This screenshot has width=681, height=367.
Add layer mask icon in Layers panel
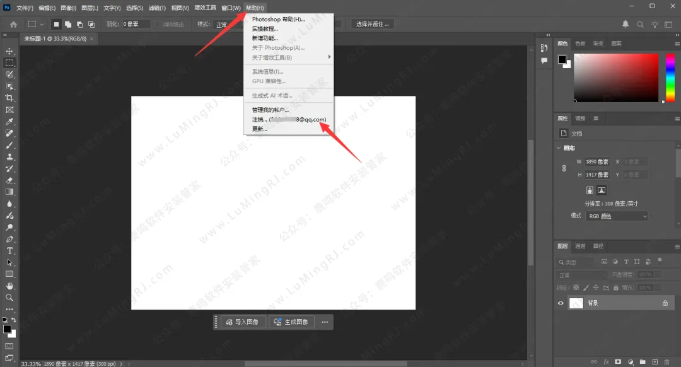(x=618, y=362)
